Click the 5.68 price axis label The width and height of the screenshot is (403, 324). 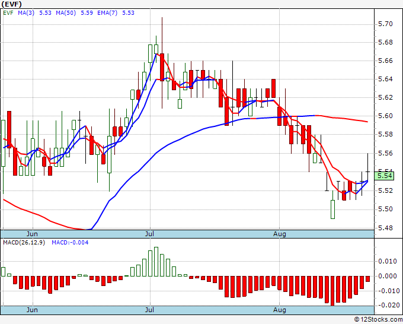(x=386, y=43)
